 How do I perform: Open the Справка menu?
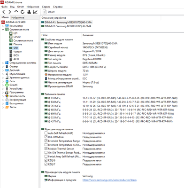[58, 7]
